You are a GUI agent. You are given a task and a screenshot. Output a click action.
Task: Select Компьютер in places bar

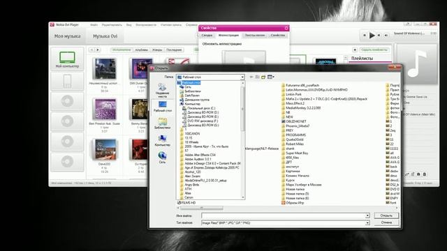pos(162,141)
